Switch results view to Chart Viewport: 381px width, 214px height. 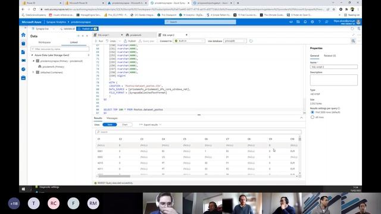tap(124, 125)
